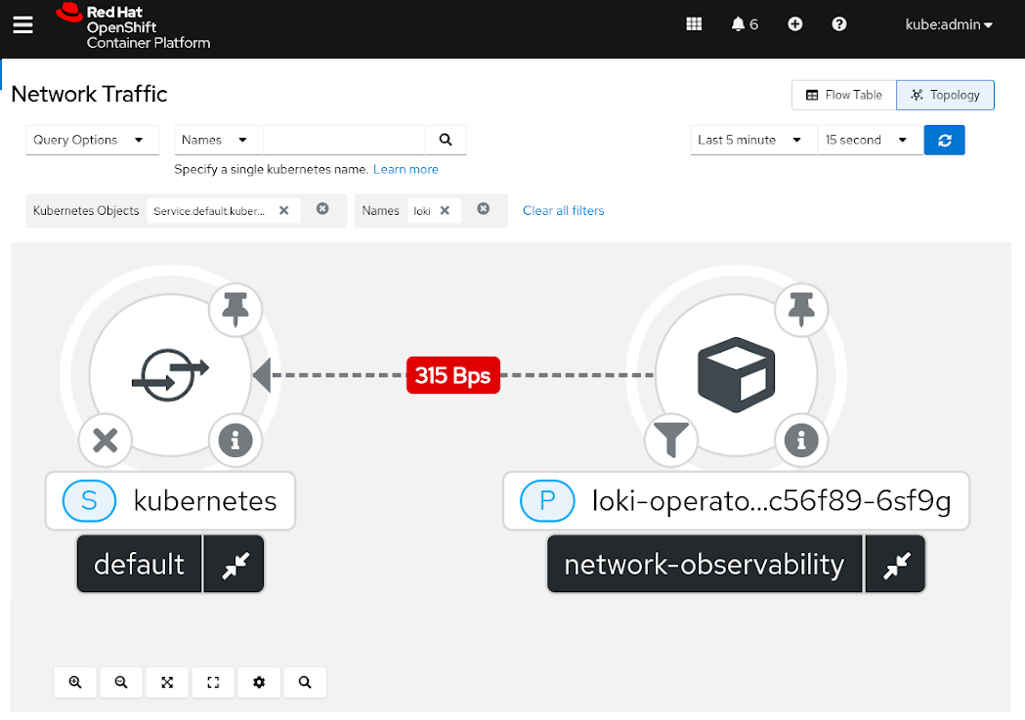Switch to the Flow Table view
Viewport: 1025px width, 720px height.
[x=842, y=95]
